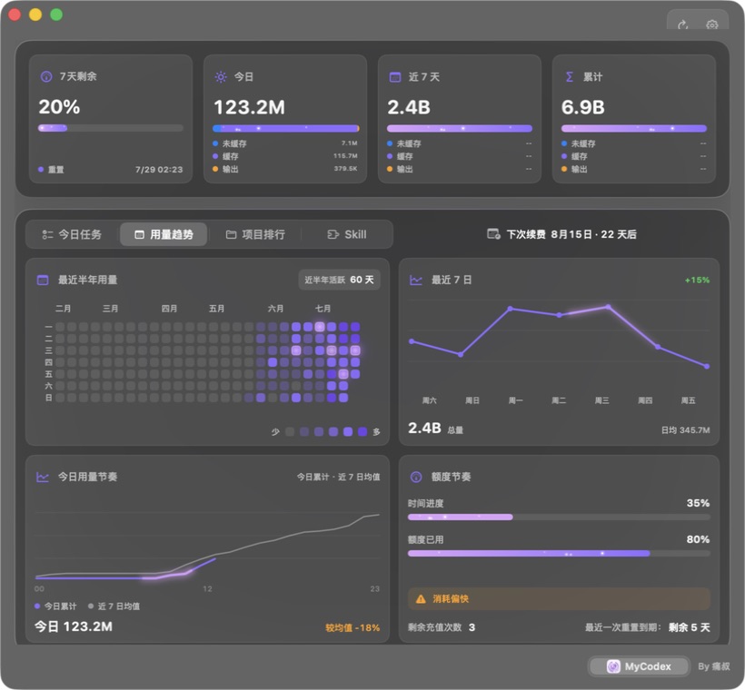The height and width of the screenshot is (690, 745).
Task: Click the 周四 data point on chart
Action: [x=658, y=347]
